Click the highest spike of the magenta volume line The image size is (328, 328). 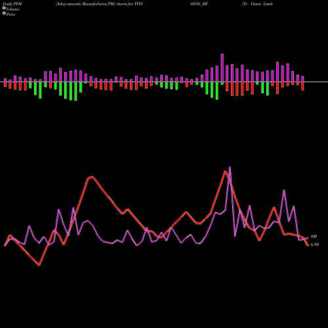(x=230, y=167)
